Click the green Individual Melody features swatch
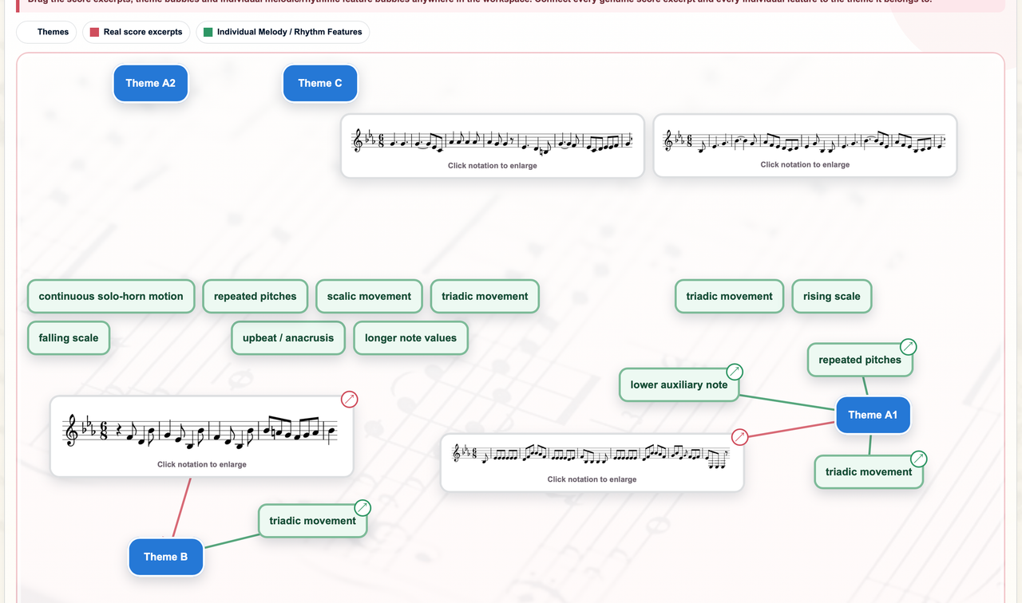The width and height of the screenshot is (1022, 603). point(208,32)
